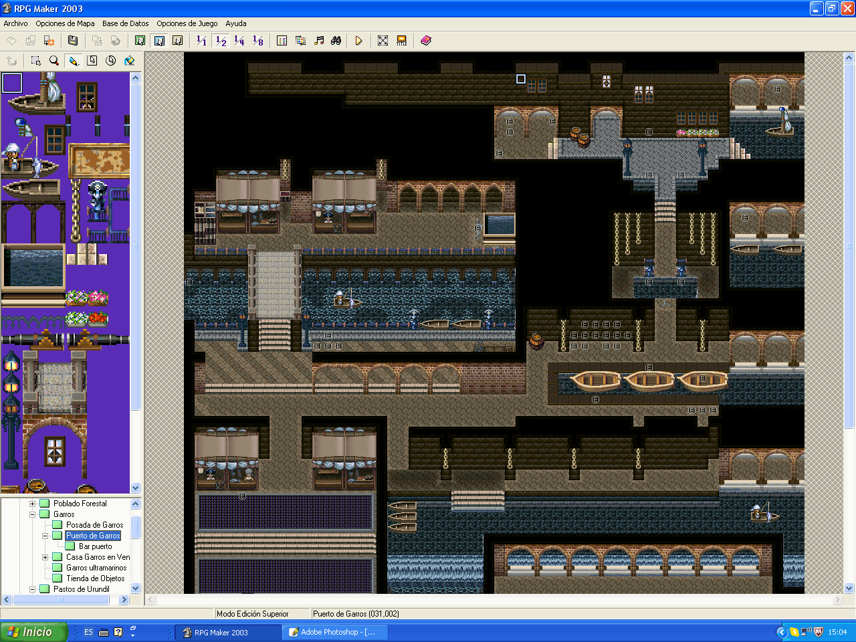
Task: Open the resource manager icon
Action: coord(301,41)
